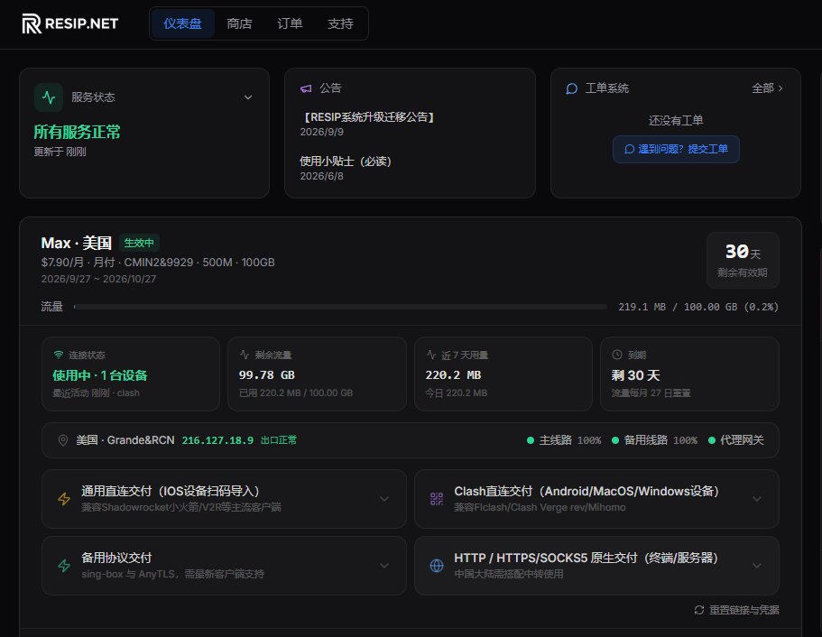Click the 99.78 GB remaining traffic value
The image size is (822, 637).
pos(267,374)
